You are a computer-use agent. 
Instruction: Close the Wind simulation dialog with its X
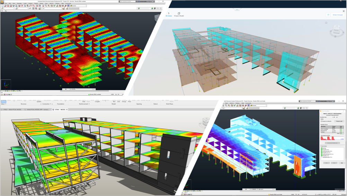344,111
